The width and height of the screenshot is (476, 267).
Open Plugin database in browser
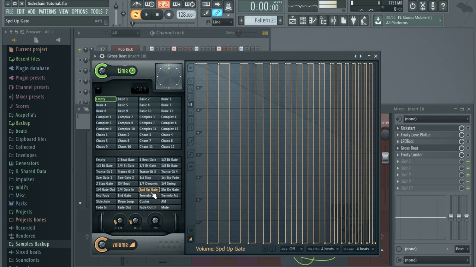tap(32, 68)
